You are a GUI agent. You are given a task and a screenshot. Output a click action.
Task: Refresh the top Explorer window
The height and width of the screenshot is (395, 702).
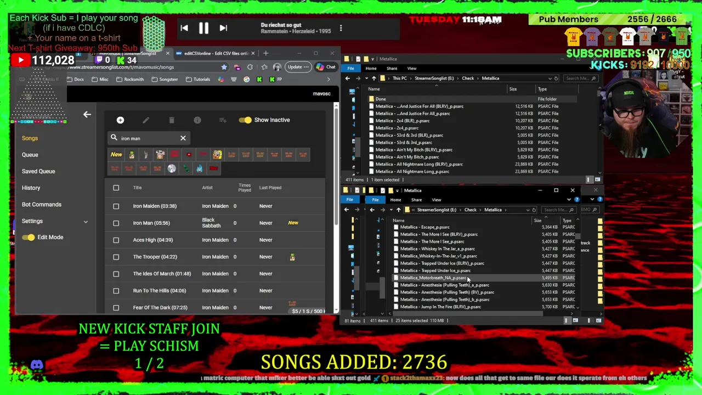tap(556, 78)
